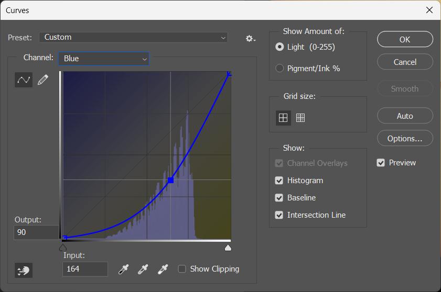Screen dimensions: 441x292
Task: Choose the detailed 10% grid icon
Action: coord(300,118)
